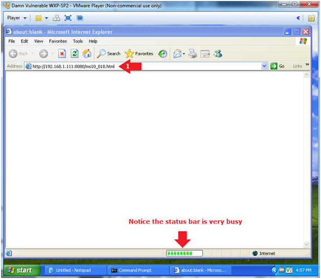Viewport: 321px width, 279px height.
Task: Click the Mail envelope icon
Action: coord(177,54)
